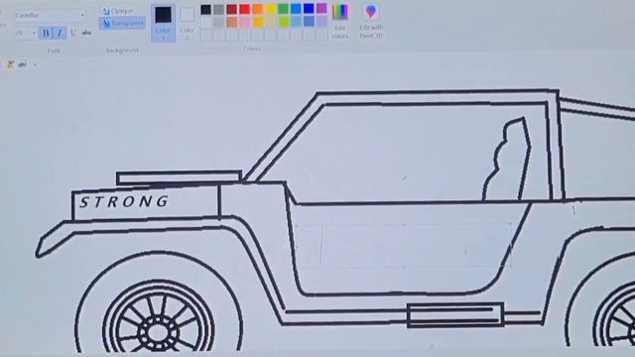635x357 pixels.
Task: Pick the indigo dark blue color swatch
Action: tap(309, 9)
